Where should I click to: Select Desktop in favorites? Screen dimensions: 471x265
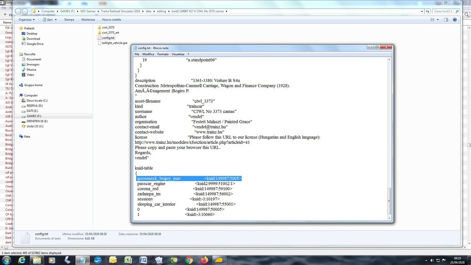pyautogui.click(x=29, y=33)
